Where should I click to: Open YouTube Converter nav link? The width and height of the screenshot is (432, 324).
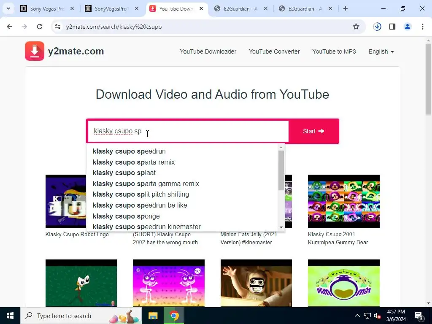[274, 51]
